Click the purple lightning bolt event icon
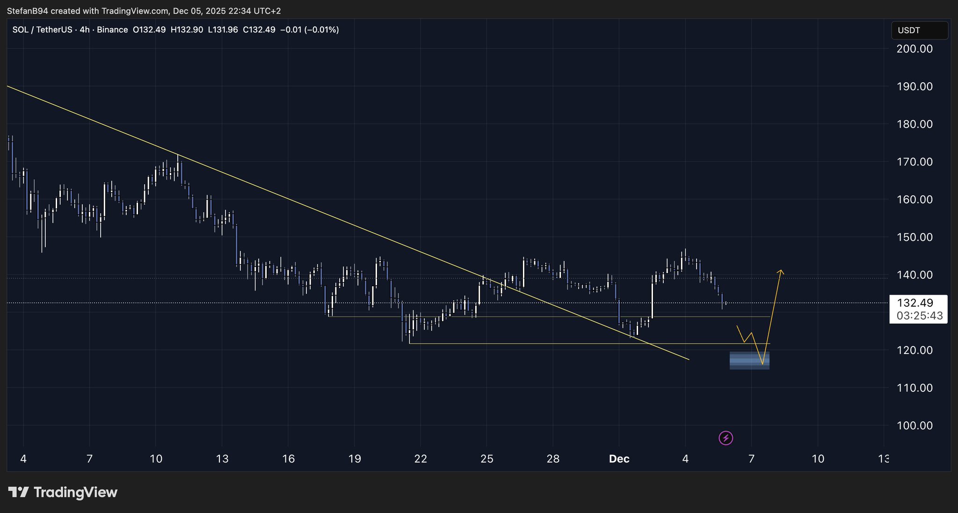This screenshot has width=958, height=513. pos(726,438)
